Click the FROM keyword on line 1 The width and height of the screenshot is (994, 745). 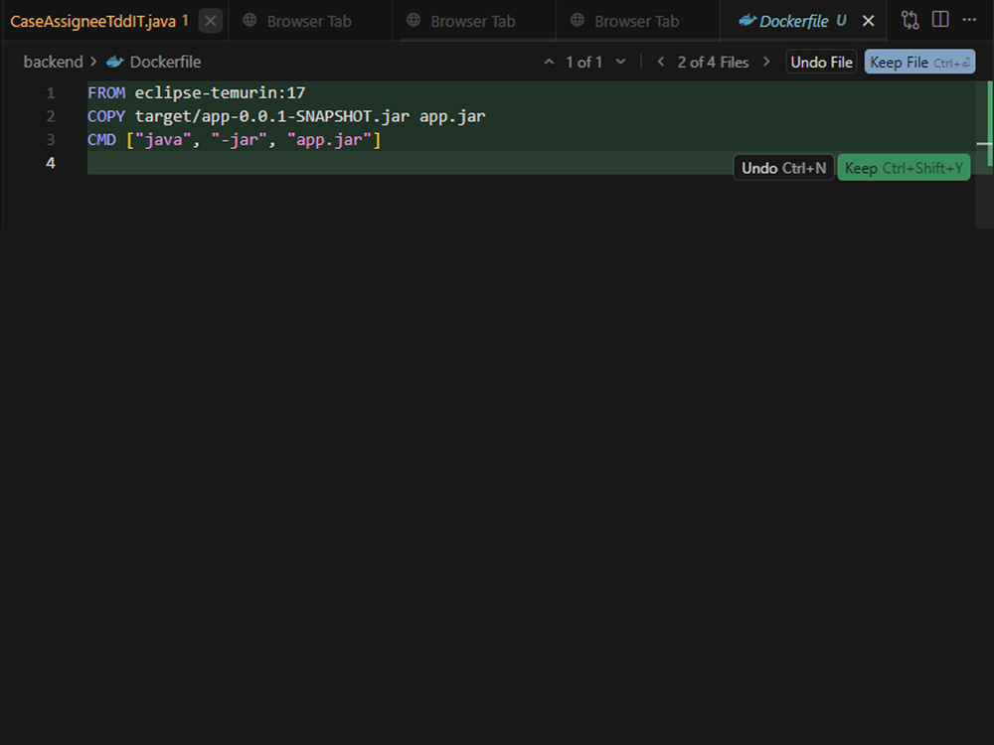(x=106, y=93)
